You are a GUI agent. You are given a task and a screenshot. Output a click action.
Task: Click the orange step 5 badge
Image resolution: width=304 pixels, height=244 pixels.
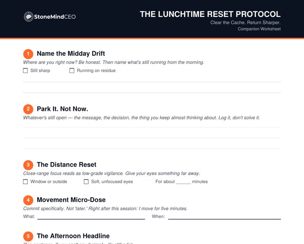[28, 236]
